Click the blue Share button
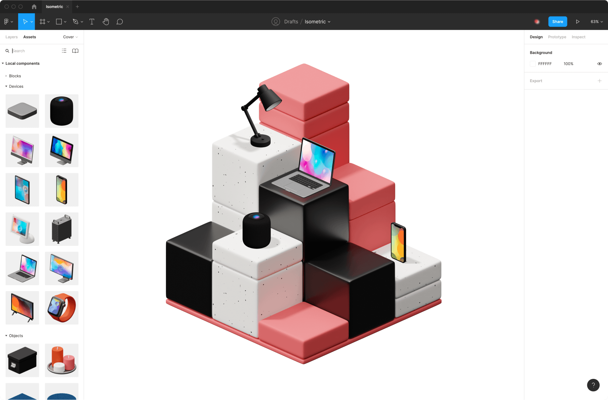 [557, 22]
